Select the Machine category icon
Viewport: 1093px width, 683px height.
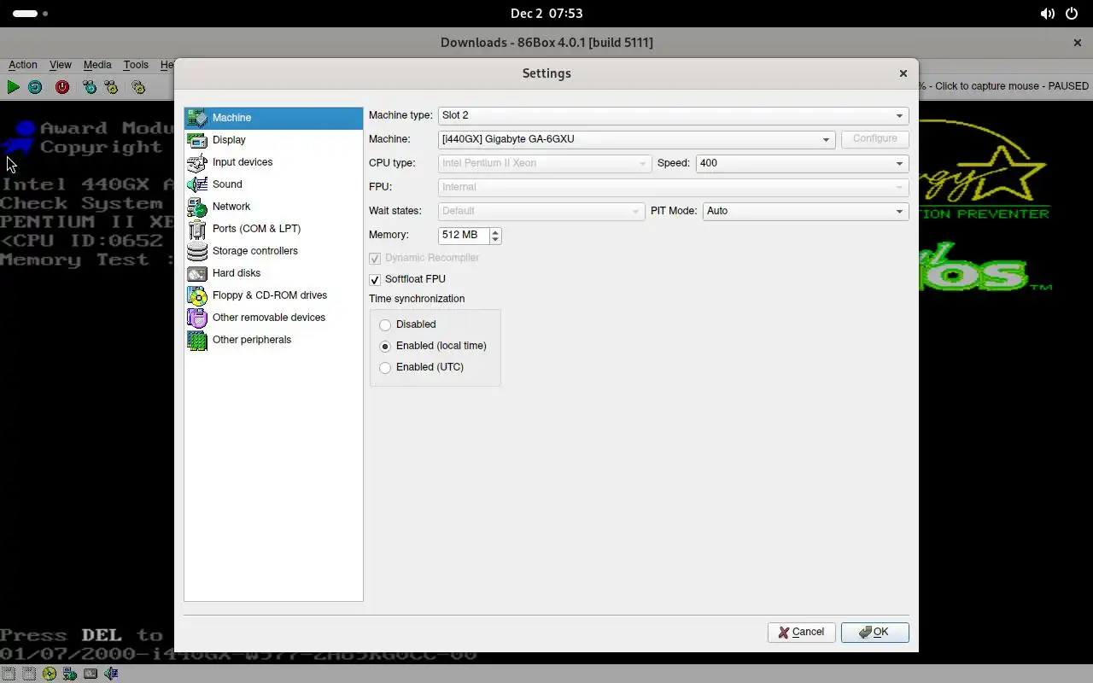pyautogui.click(x=197, y=118)
